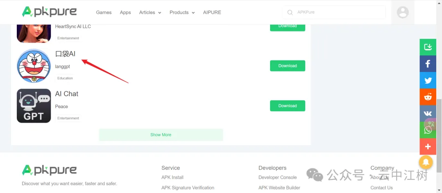Image resolution: width=442 pixels, height=193 pixels.
Task: Expand the Products dropdown menu
Action: [182, 12]
